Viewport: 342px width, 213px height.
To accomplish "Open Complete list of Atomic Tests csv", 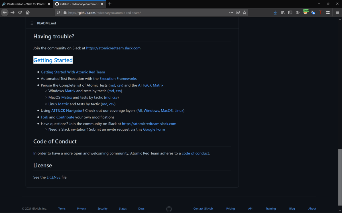I will tap(119, 85).
